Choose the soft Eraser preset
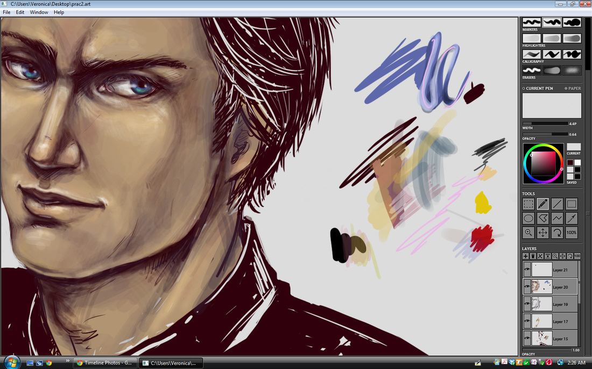 tap(552, 70)
